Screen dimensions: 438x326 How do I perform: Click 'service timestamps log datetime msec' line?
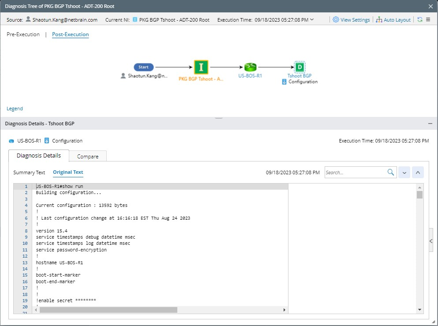83,244
